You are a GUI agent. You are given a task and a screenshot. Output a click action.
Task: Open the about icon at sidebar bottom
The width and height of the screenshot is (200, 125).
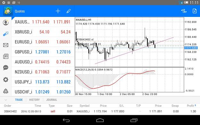pos(6,91)
